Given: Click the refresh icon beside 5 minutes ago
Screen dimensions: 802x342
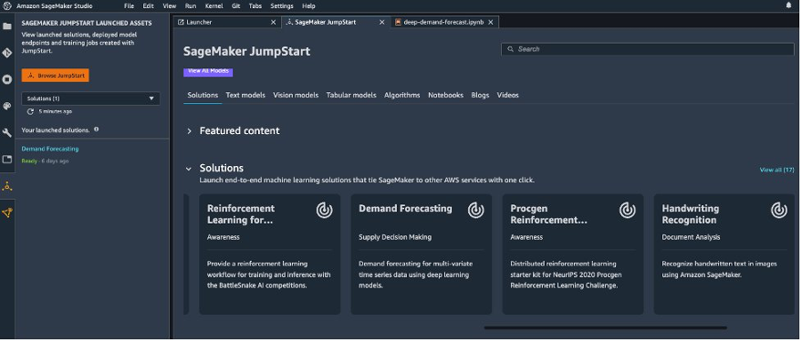Looking at the screenshot, I should [x=30, y=111].
